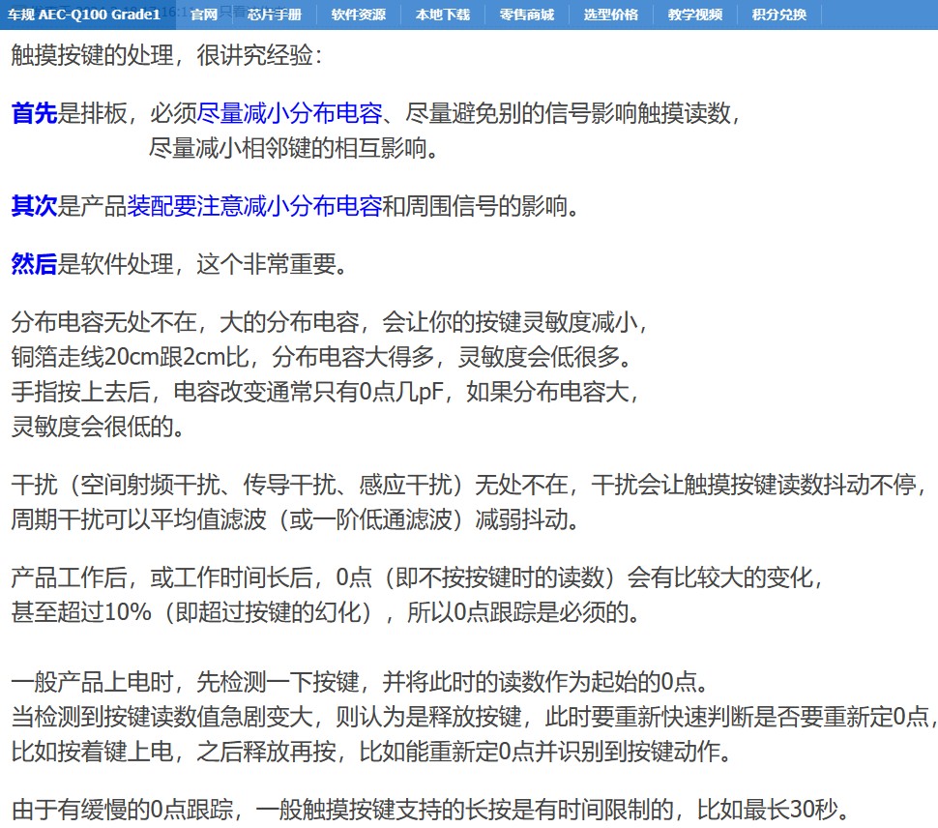938x828 pixels.
Task: Click the line starting 甚至超过10%
Action: pyautogui.click(x=326, y=612)
